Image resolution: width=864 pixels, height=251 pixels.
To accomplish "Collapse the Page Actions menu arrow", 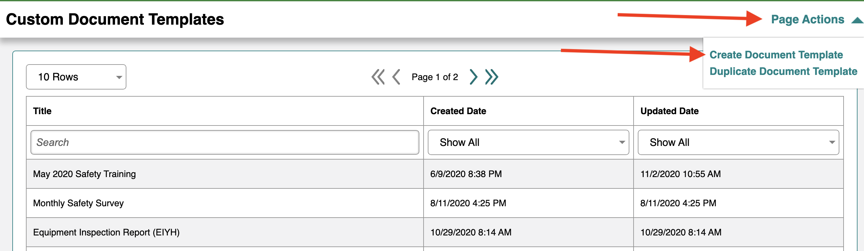I will point(857,20).
